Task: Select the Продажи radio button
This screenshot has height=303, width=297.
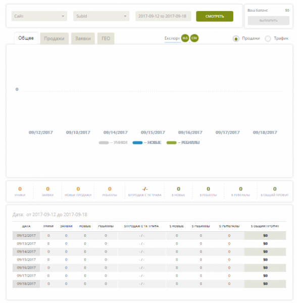Action: pyautogui.click(x=236, y=39)
